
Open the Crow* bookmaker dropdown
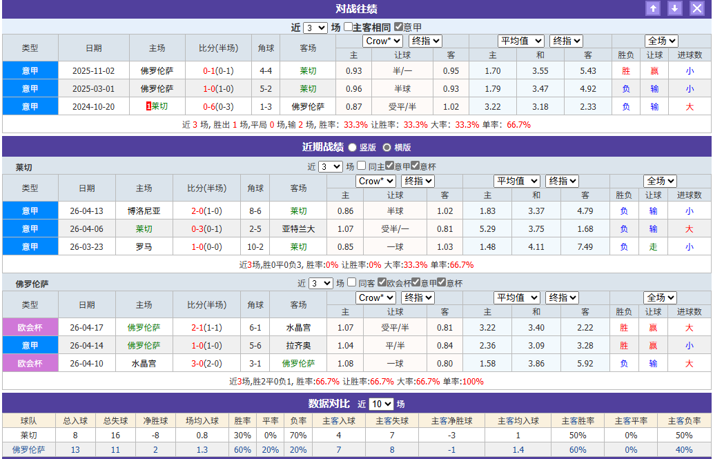pos(384,41)
